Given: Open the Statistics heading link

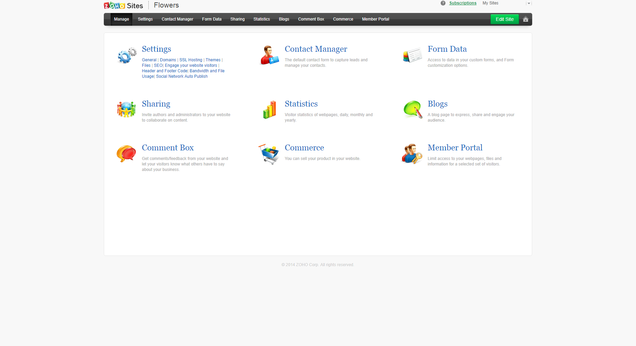Looking at the screenshot, I should click(x=301, y=104).
